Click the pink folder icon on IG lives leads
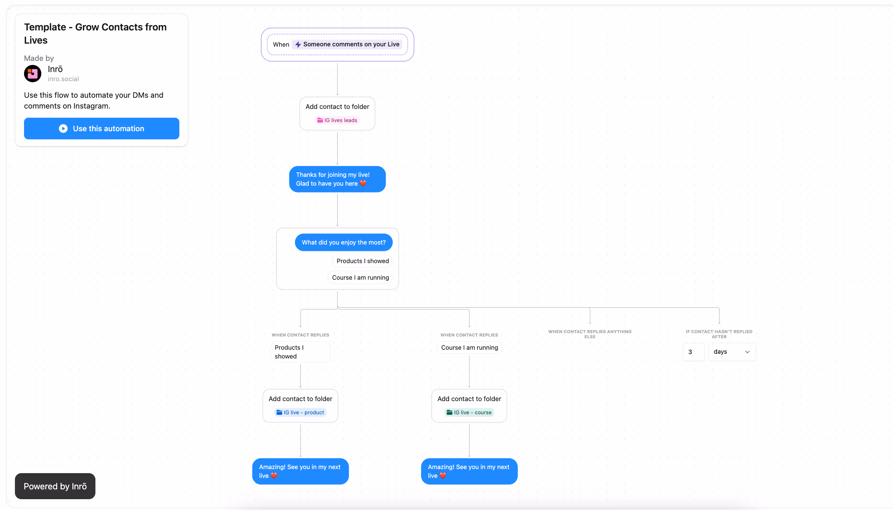Image resolution: width=894 pixels, height=510 pixels. pos(320,120)
